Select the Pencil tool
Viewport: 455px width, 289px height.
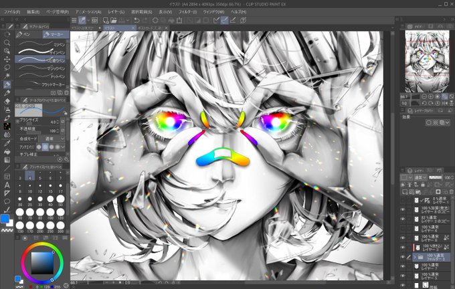[x=7, y=93]
